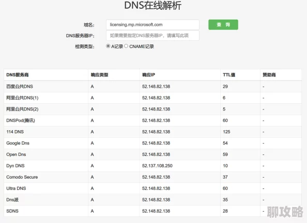Click the IP 52.137.108.250 in Dyn DNS row
Image resolution: width=307 pixels, height=223 pixels.
click(x=157, y=166)
